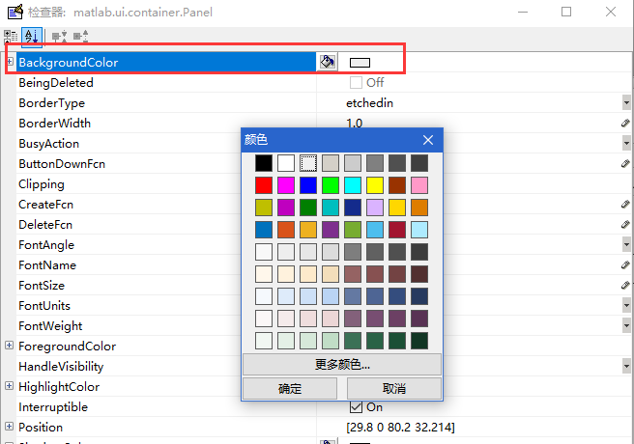Edit BorderWidth with pencil icon
The height and width of the screenshot is (444, 634).
(x=625, y=124)
